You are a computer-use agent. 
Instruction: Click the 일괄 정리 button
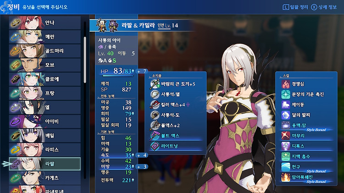tap(295, 7)
